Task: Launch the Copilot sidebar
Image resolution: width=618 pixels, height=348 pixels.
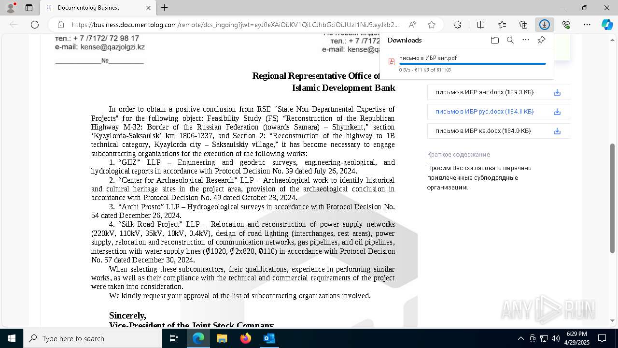Action: point(607,25)
